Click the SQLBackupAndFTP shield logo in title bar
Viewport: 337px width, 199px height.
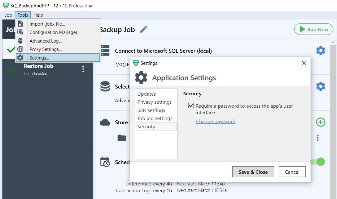[6, 6]
